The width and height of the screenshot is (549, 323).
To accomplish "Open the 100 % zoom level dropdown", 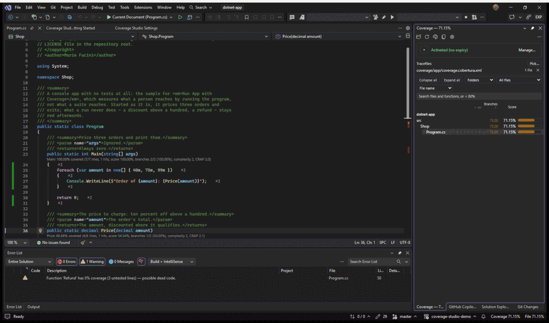I will (x=16, y=242).
